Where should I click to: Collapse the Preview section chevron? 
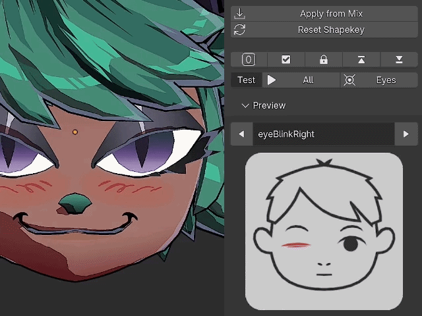click(245, 105)
